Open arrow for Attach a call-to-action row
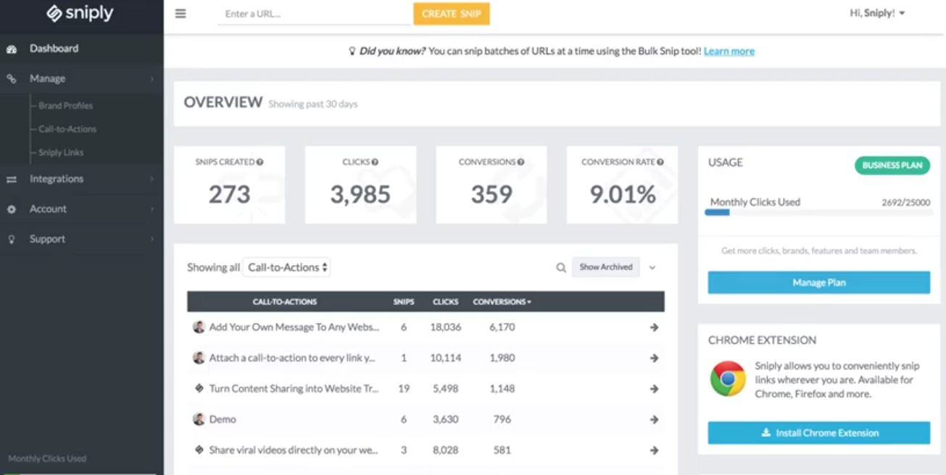The width and height of the screenshot is (946, 475). [654, 358]
